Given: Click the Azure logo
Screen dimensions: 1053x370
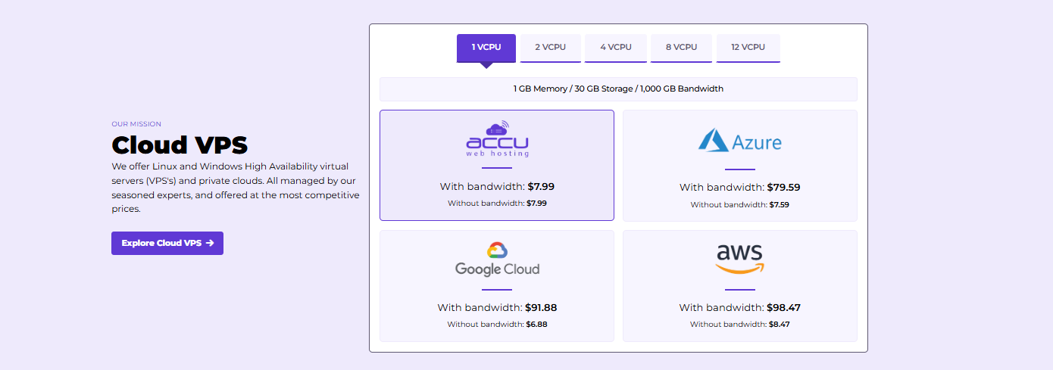Looking at the screenshot, I should [740, 141].
